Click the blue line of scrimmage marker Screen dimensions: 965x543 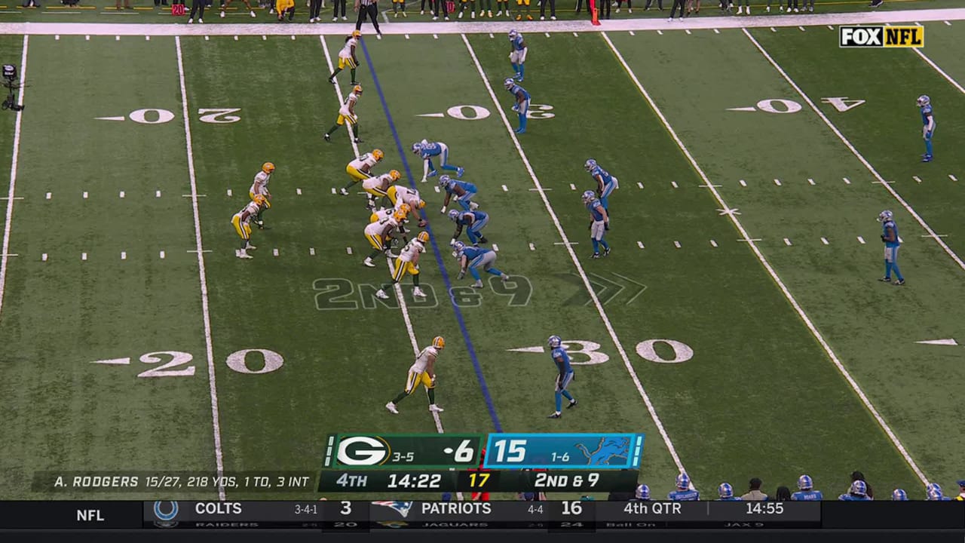430,234
